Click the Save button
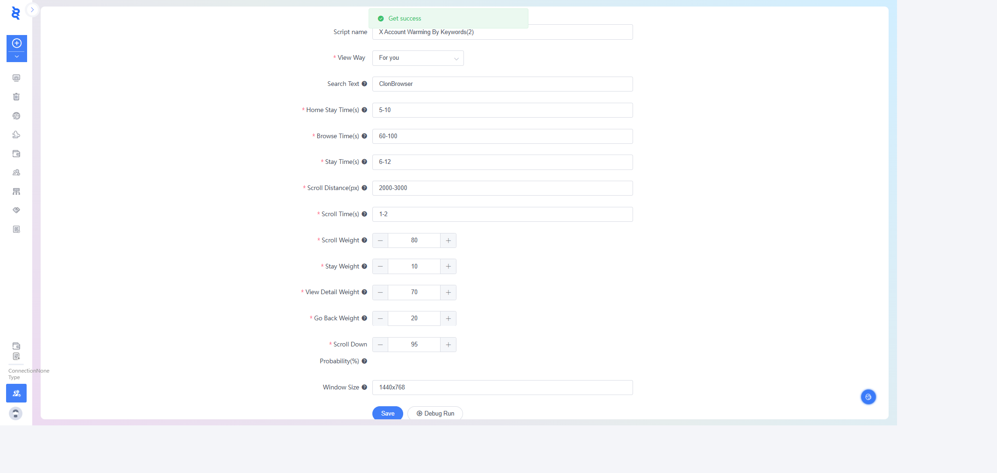This screenshot has width=997, height=473. [387, 413]
